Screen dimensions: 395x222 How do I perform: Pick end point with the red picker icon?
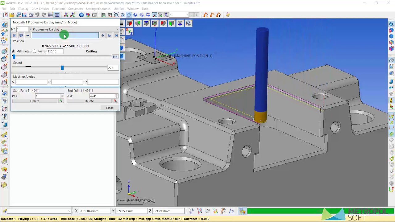(x=115, y=101)
